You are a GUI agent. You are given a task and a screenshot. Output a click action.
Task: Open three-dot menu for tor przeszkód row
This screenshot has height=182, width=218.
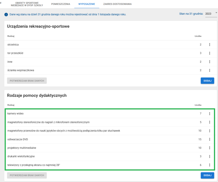pyautogui.click(x=210, y=53)
